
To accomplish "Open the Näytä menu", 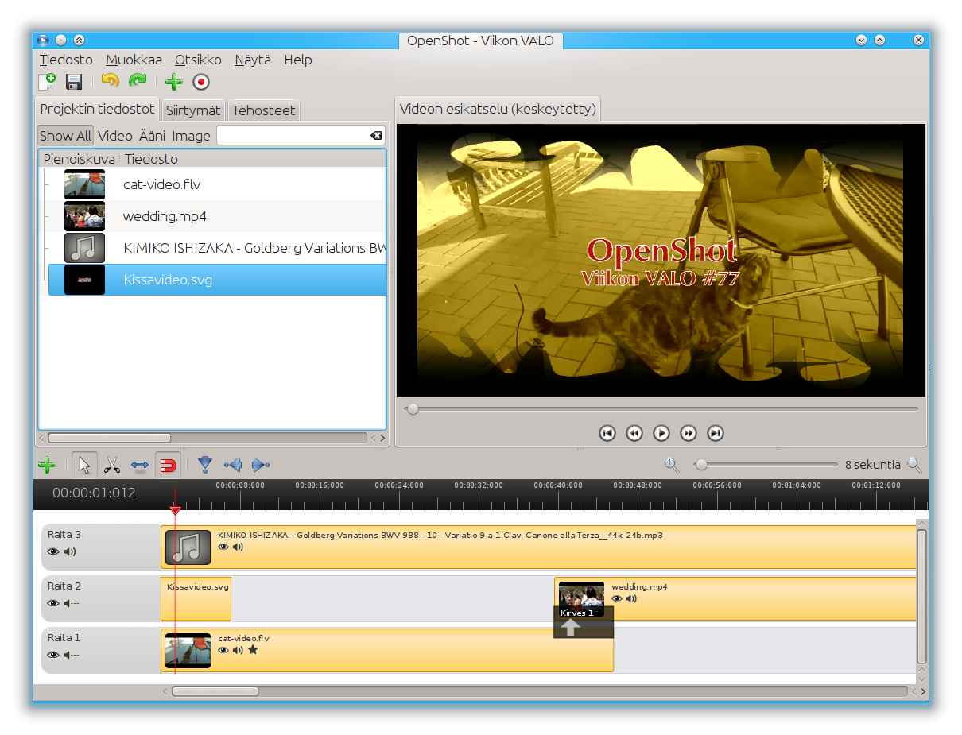I will pos(253,60).
